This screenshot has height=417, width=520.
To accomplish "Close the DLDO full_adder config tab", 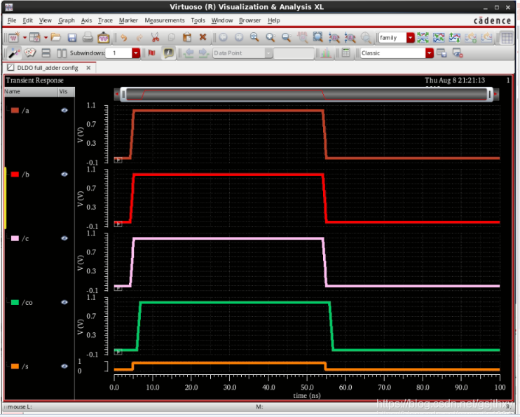I will (x=88, y=68).
